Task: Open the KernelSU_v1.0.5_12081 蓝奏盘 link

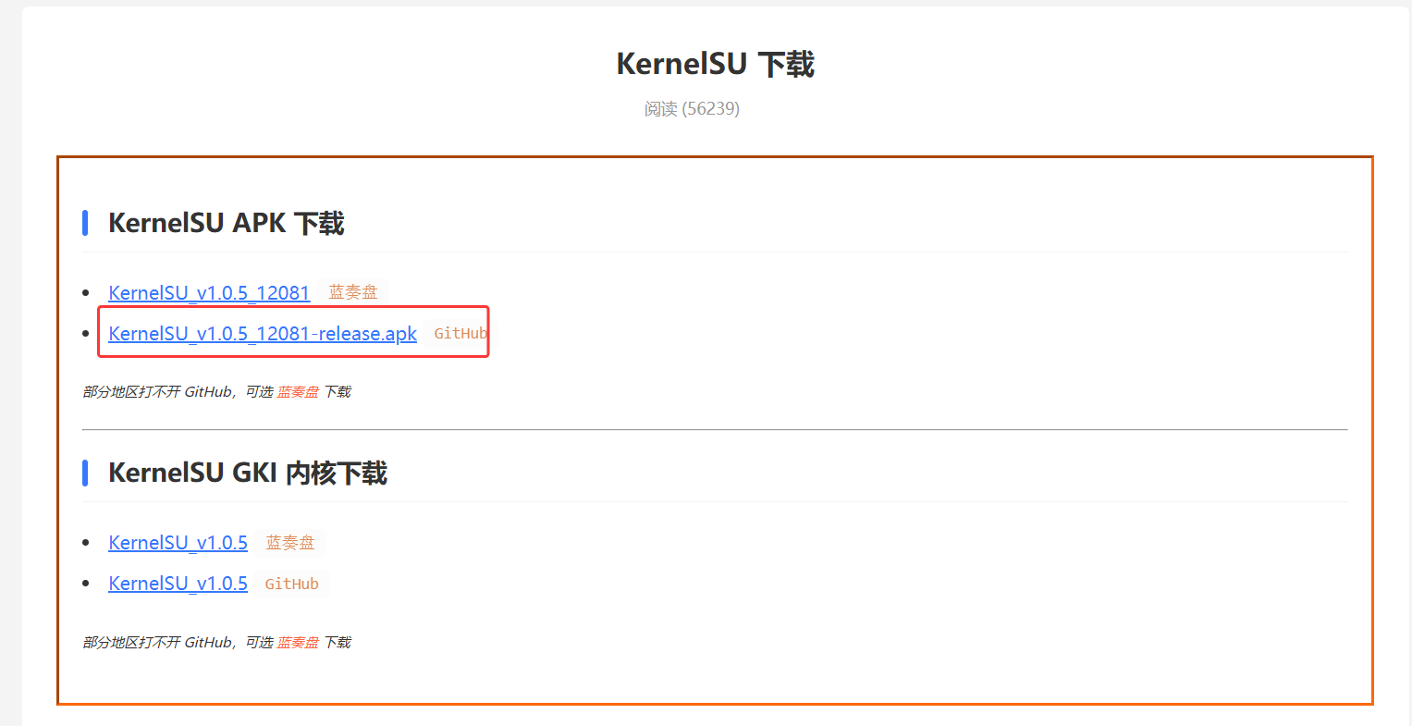Action: pyautogui.click(x=209, y=293)
